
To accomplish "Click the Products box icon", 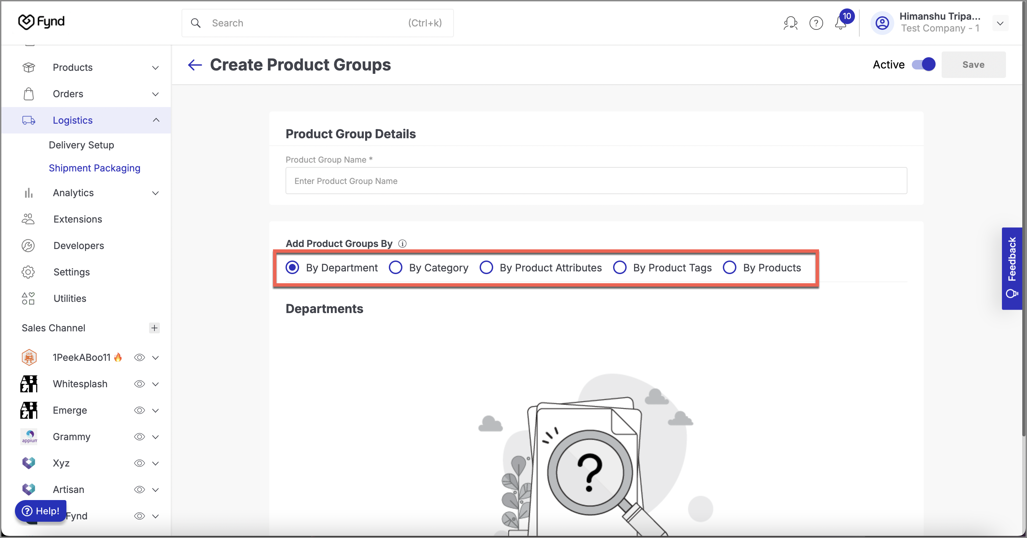I will point(29,67).
